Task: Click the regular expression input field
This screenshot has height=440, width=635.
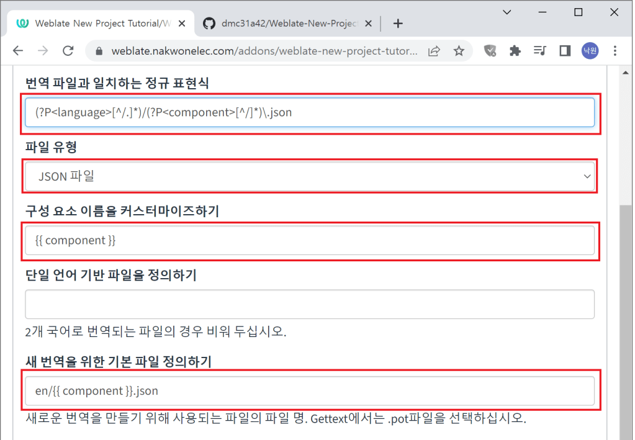Action: click(x=310, y=113)
